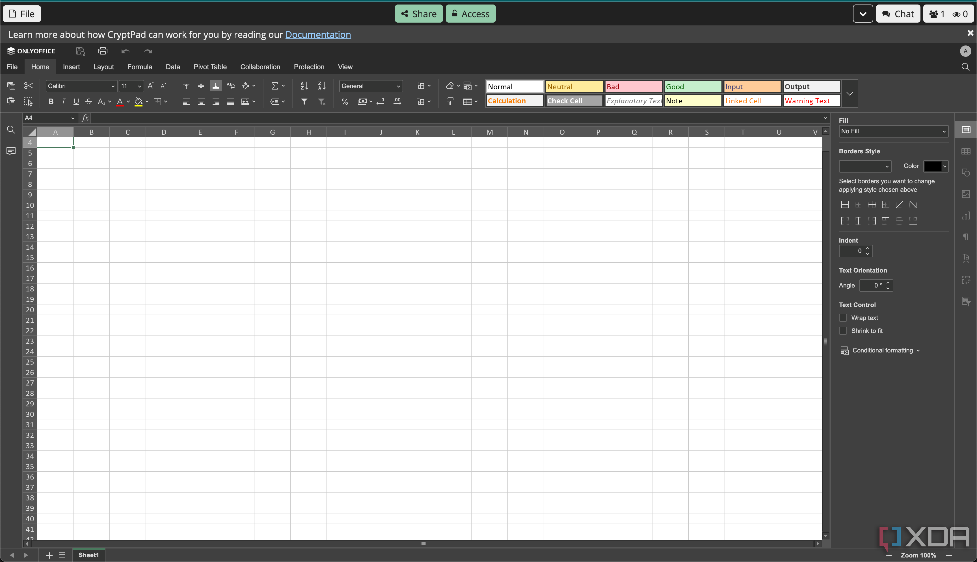Apply Percent style format
Image resolution: width=977 pixels, height=562 pixels.
(x=345, y=101)
